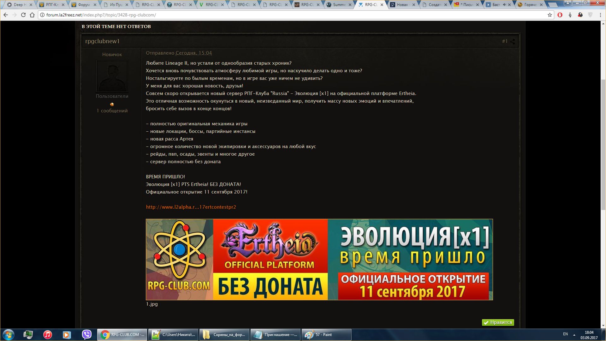Click the Сегодня, 15:04 timestamp

tap(194, 53)
